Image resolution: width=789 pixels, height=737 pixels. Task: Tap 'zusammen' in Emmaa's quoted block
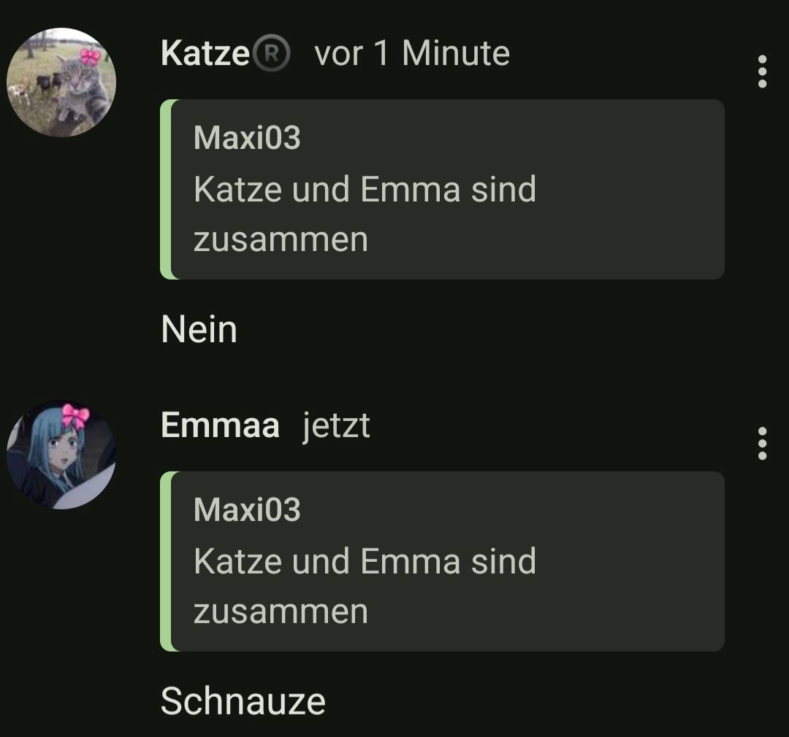point(281,612)
